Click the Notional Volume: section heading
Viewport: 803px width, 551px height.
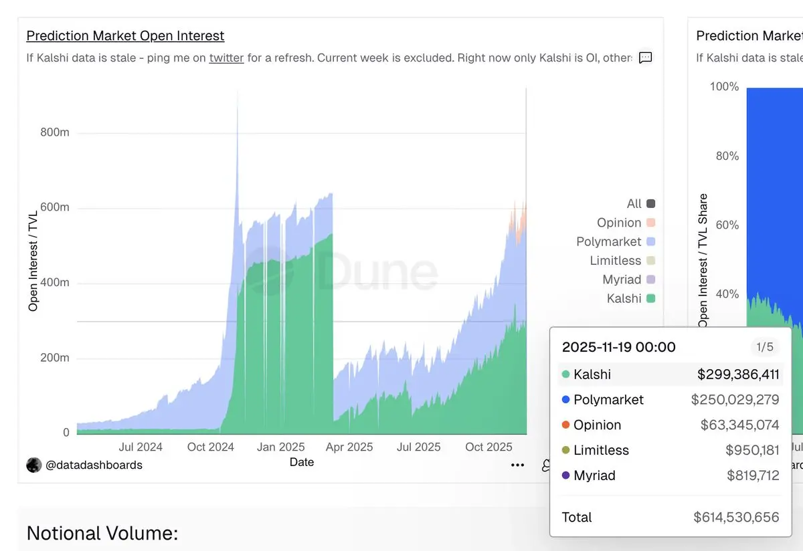point(102,534)
